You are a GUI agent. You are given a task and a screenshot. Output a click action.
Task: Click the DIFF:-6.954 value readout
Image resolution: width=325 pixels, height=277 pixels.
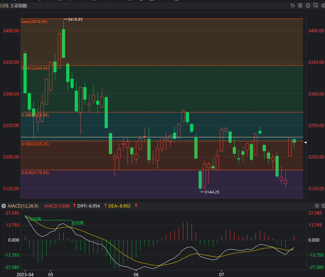point(88,206)
